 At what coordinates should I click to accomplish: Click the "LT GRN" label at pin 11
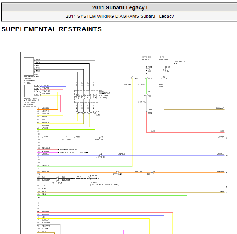coord(45,137)
